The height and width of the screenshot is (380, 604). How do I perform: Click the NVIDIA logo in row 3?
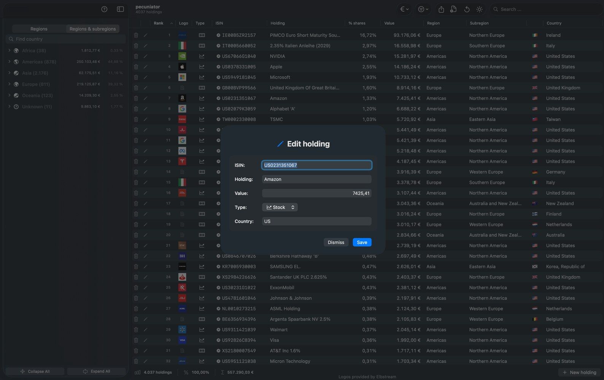tap(182, 56)
